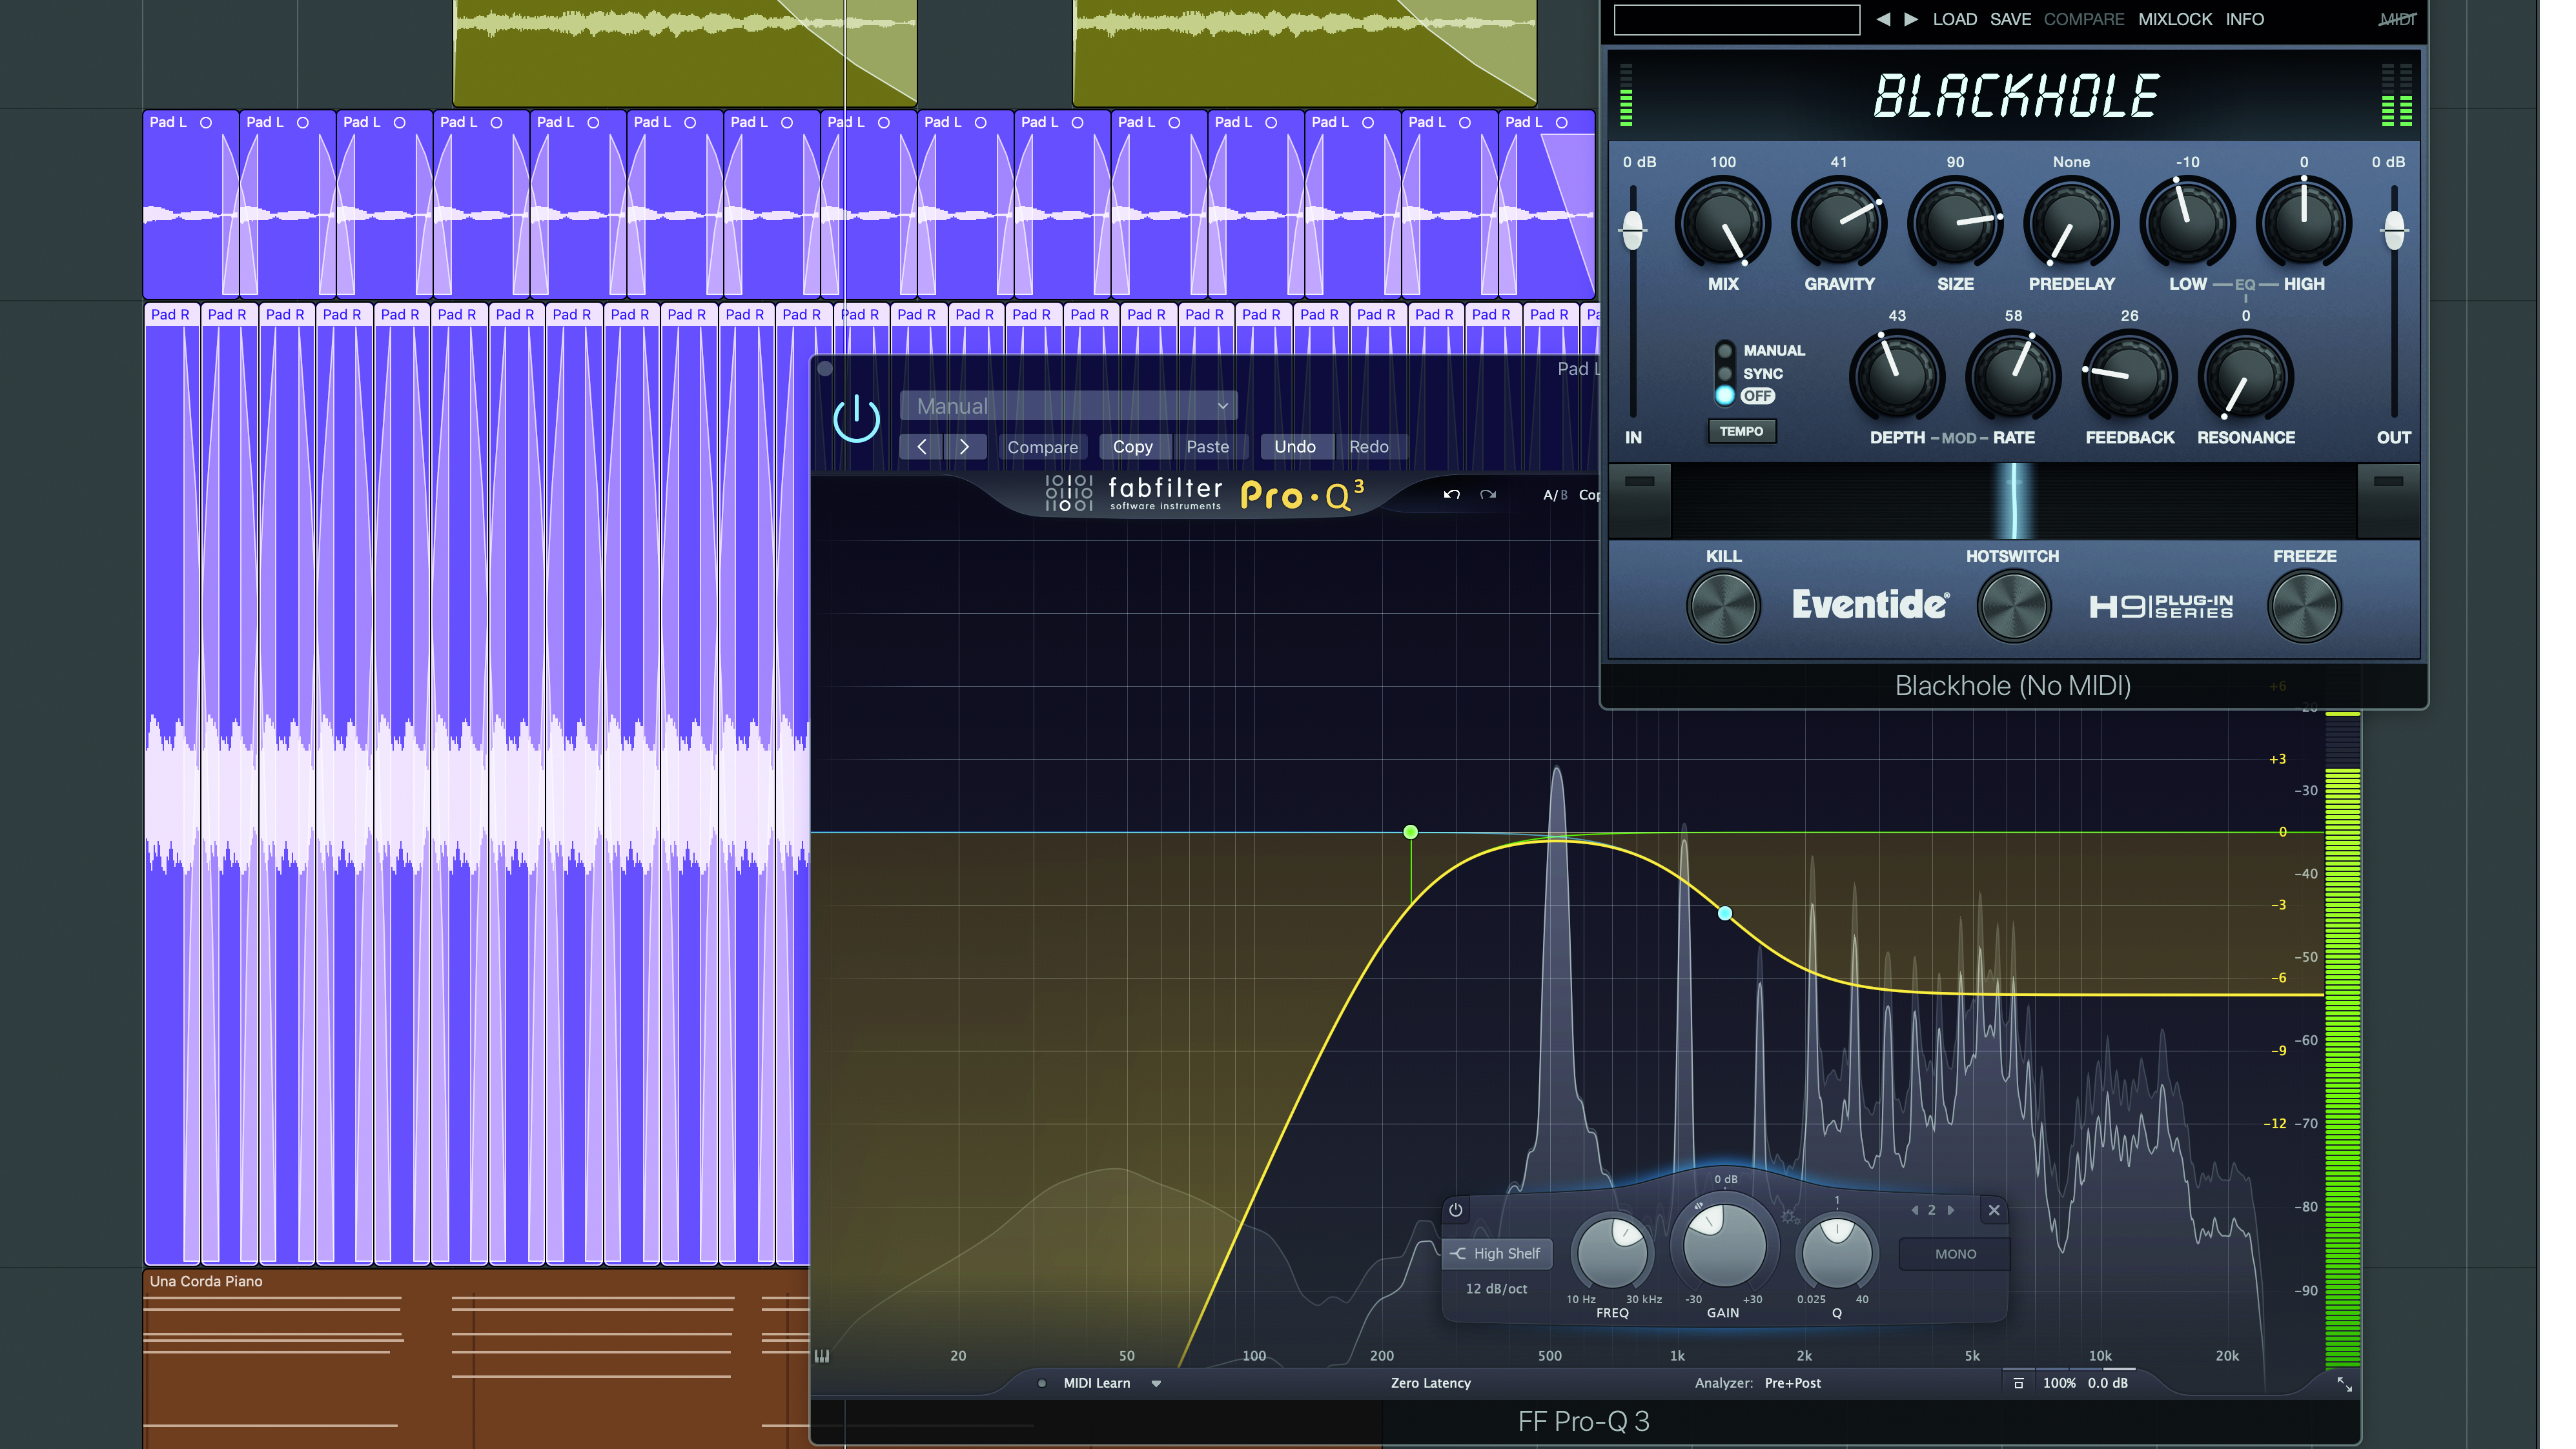Screen dimensions: 2576x1449
Task: Click the Blackhole preset name field
Action: tap(1736, 19)
